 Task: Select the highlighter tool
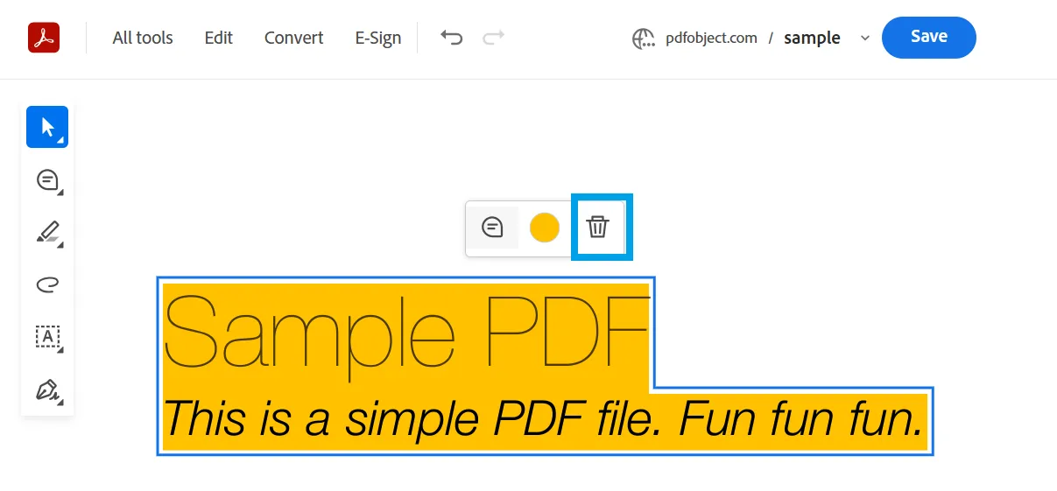pos(47,232)
